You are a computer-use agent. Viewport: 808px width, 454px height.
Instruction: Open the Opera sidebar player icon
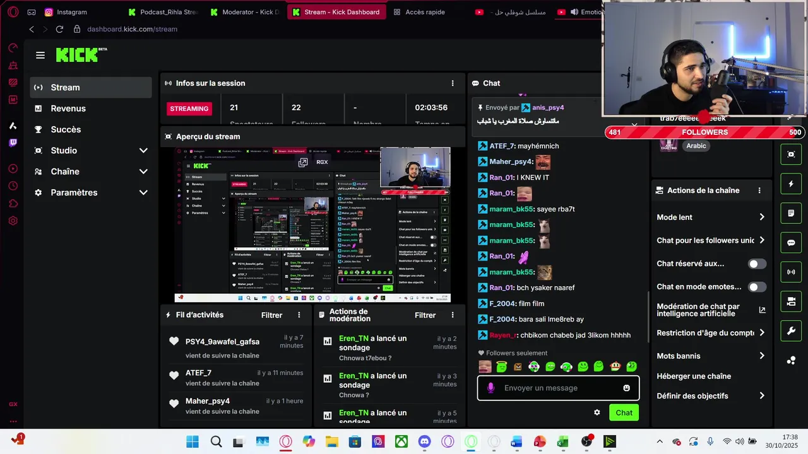(x=13, y=168)
